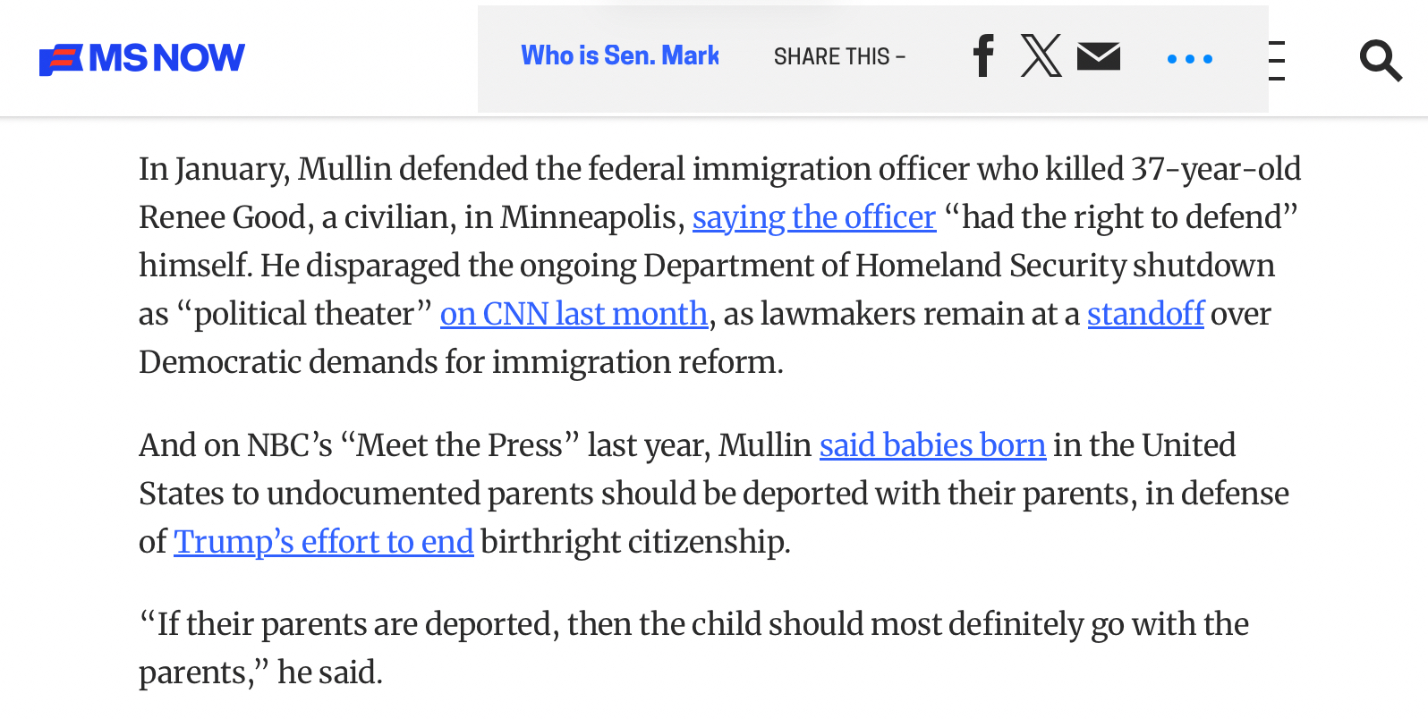Click the MS NOW flag logo icon
The height and width of the screenshot is (719, 1428).
coord(61,60)
